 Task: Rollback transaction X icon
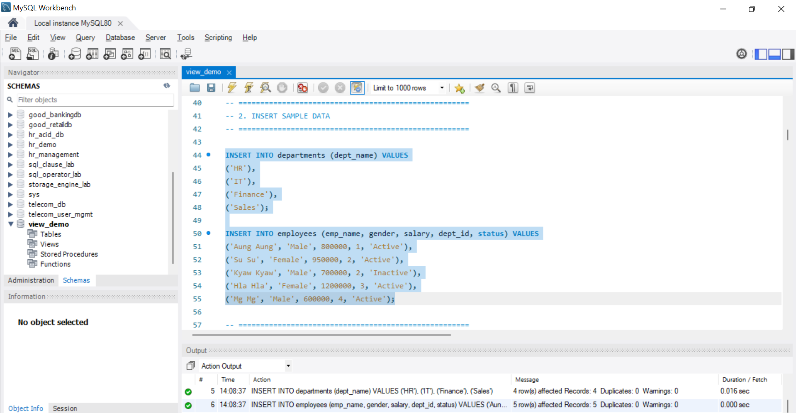tap(340, 87)
